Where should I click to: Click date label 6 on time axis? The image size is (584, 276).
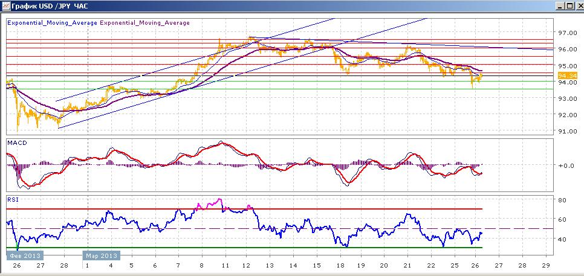(x=154, y=266)
